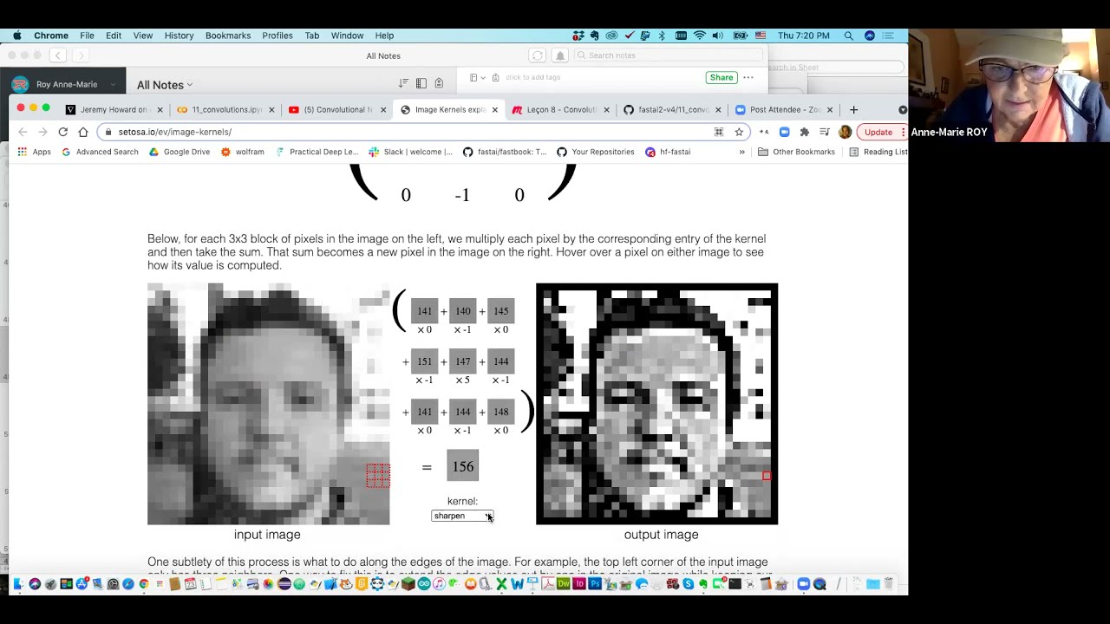Click the Apple menu icon
Viewport: 1110px width, 624px height.
click(16, 36)
